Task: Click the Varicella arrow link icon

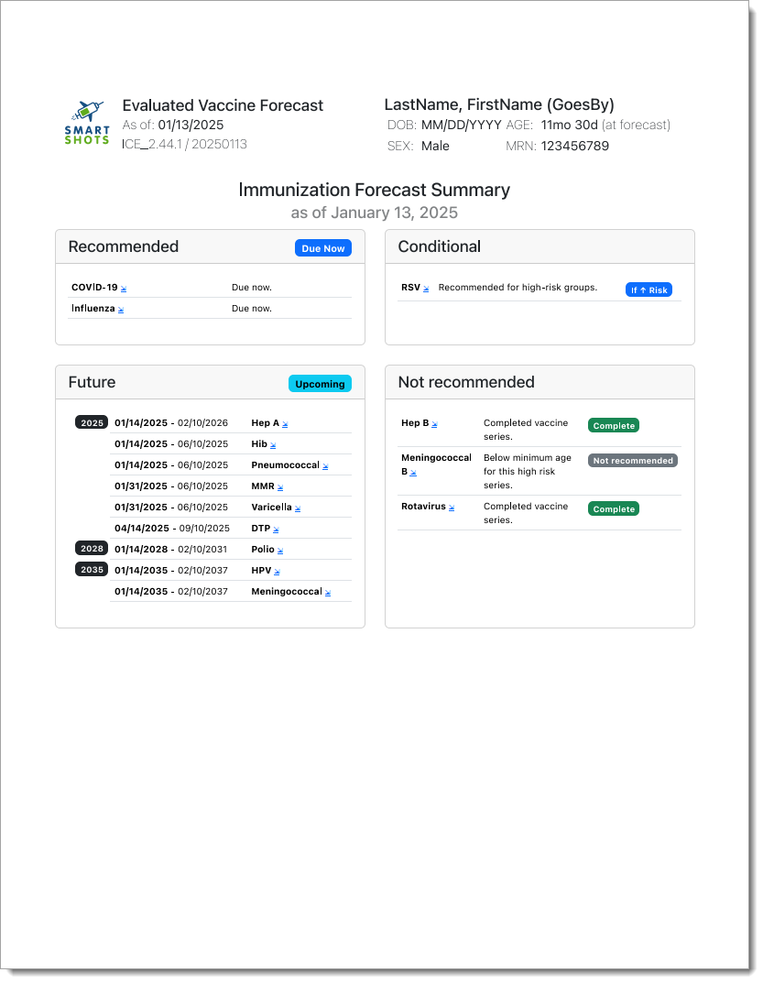Action: [x=298, y=508]
